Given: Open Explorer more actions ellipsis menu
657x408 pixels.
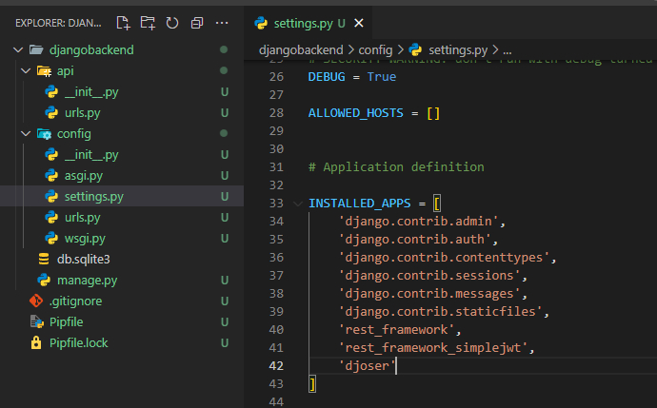Looking at the screenshot, I should tap(222, 22).
